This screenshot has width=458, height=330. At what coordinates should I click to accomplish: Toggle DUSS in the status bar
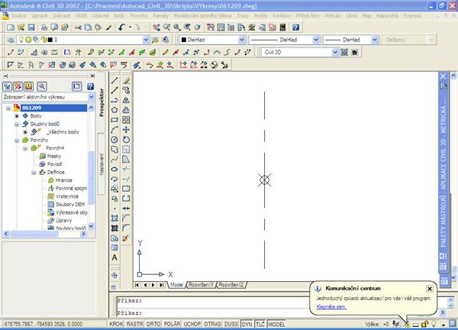[x=231, y=324]
